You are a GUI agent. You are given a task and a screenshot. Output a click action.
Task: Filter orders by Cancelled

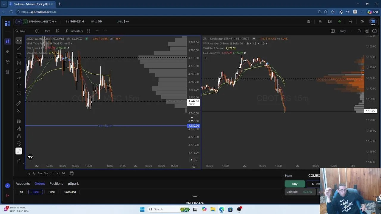[70, 192]
